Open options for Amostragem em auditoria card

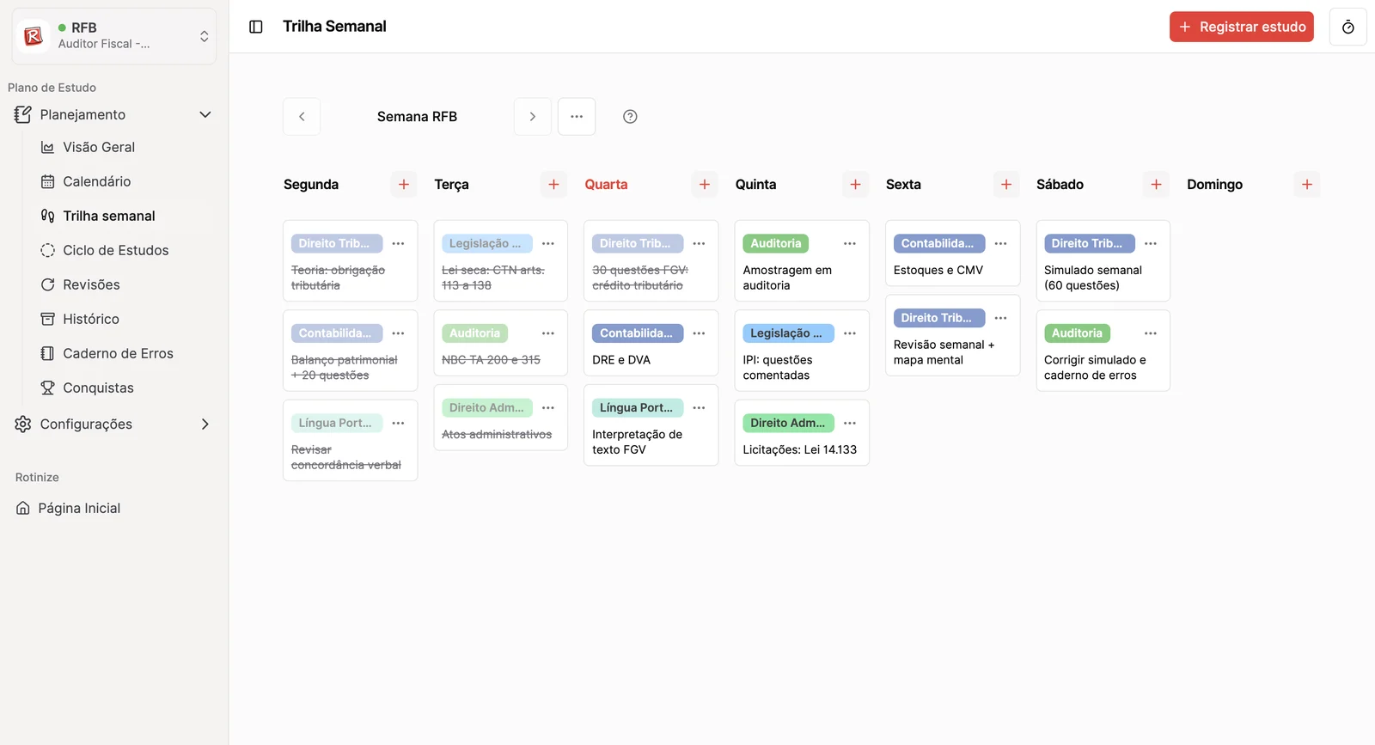[850, 244]
